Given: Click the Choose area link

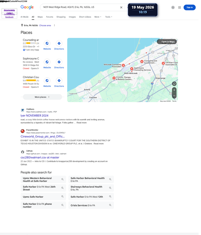Looking at the screenshot, I should point(45,25).
